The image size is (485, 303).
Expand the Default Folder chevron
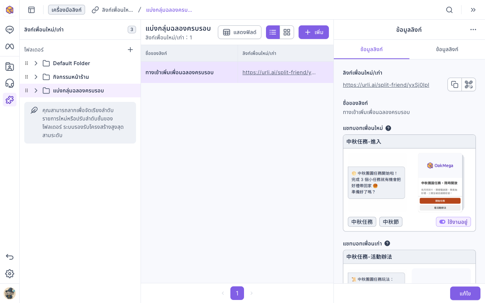coord(36,63)
